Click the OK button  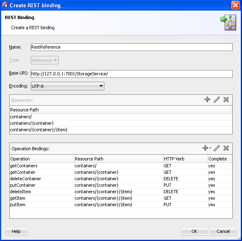[195, 231]
